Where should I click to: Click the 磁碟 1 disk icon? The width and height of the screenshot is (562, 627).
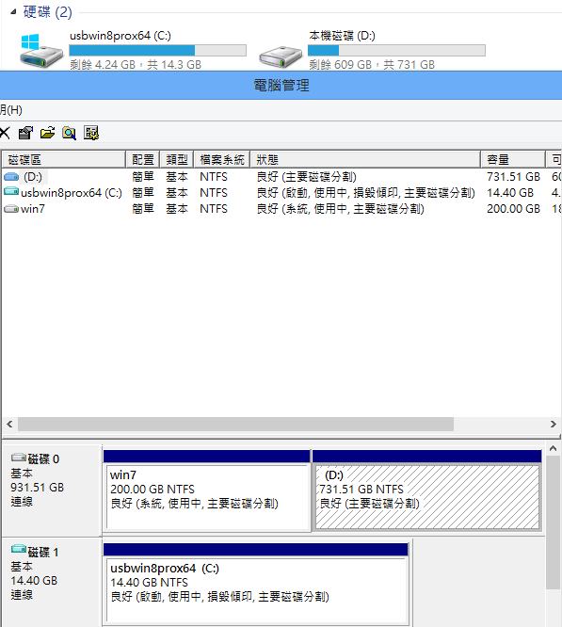click(x=19, y=548)
